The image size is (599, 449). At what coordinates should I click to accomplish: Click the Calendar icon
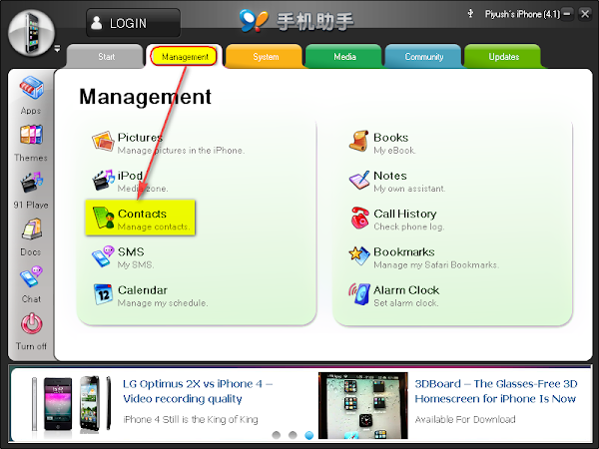pos(103,294)
